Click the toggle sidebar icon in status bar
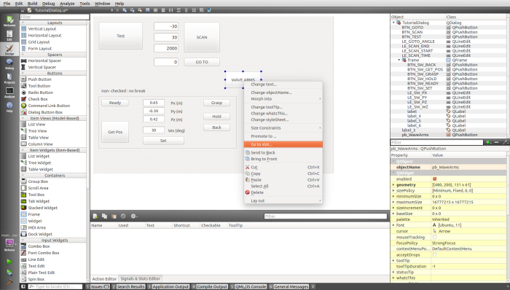Screen dimensions: 510x290 (x=23, y=286)
